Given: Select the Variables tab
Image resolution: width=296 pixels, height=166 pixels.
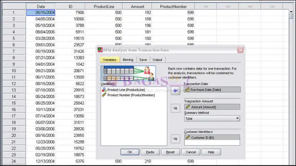Looking at the screenshot, I should pyautogui.click(x=110, y=60).
